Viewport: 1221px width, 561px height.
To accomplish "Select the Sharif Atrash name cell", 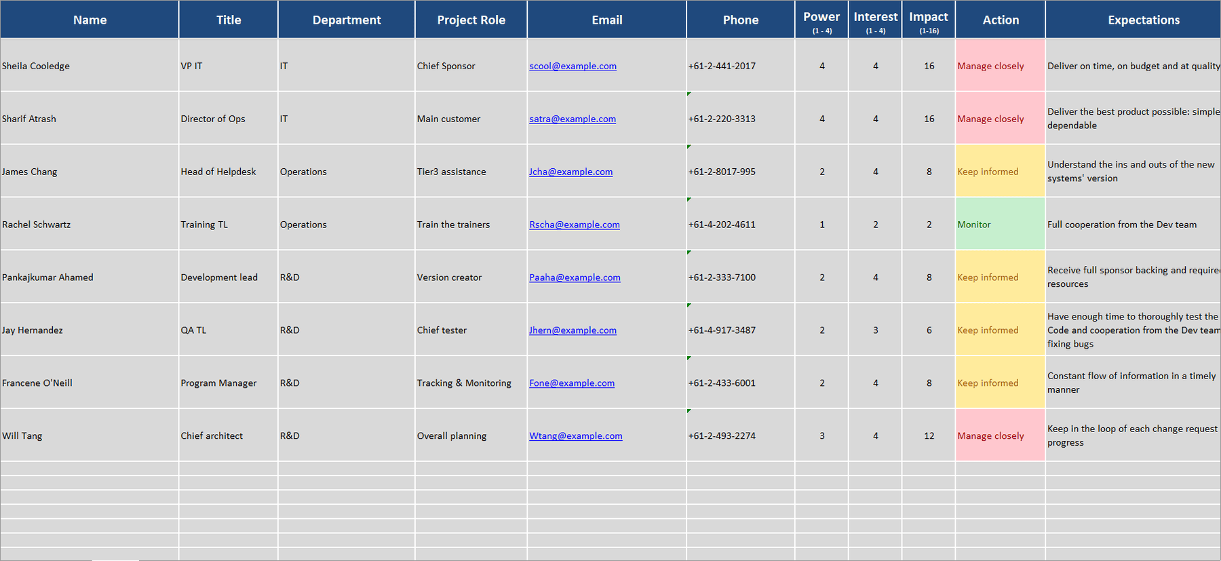I will 90,119.
